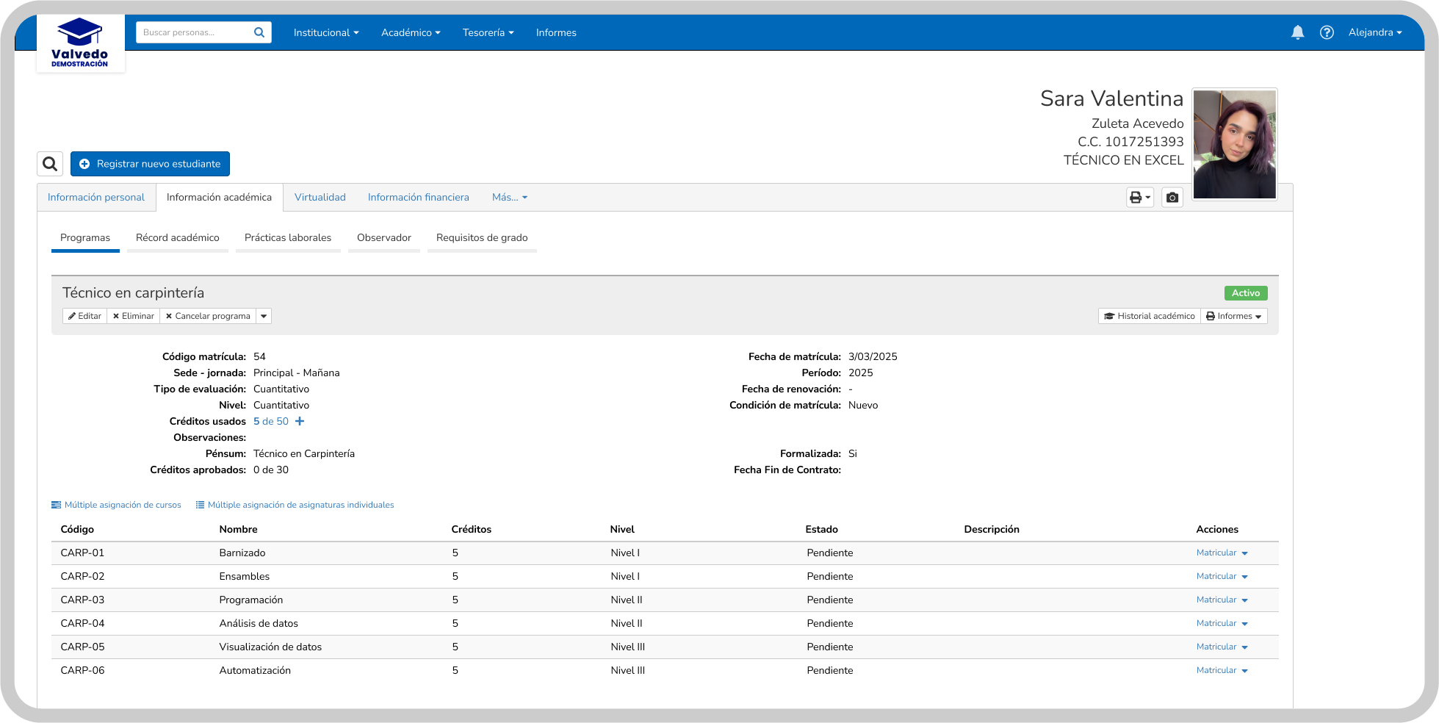The height and width of the screenshot is (723, 1439).
Task: Switch to the Información financiera tab
Action: (x=418, y=198)
